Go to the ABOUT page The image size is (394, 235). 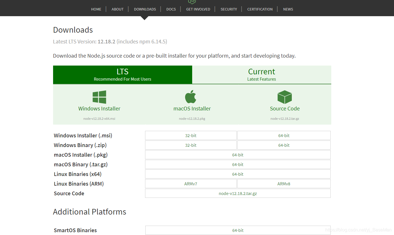(118, 9)
